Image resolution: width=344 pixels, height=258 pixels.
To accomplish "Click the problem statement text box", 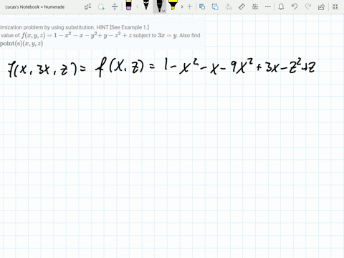I will [102, 34].
